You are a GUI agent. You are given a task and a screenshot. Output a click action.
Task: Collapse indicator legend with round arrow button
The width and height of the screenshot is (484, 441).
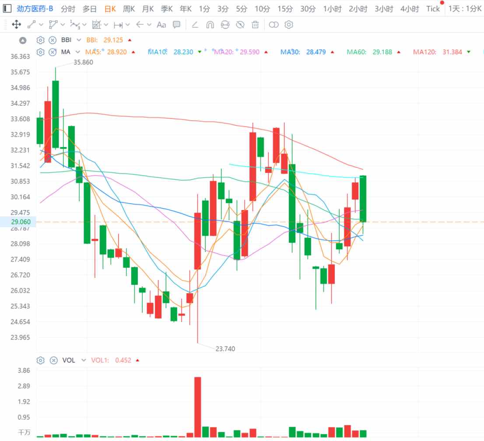(23, 40)
